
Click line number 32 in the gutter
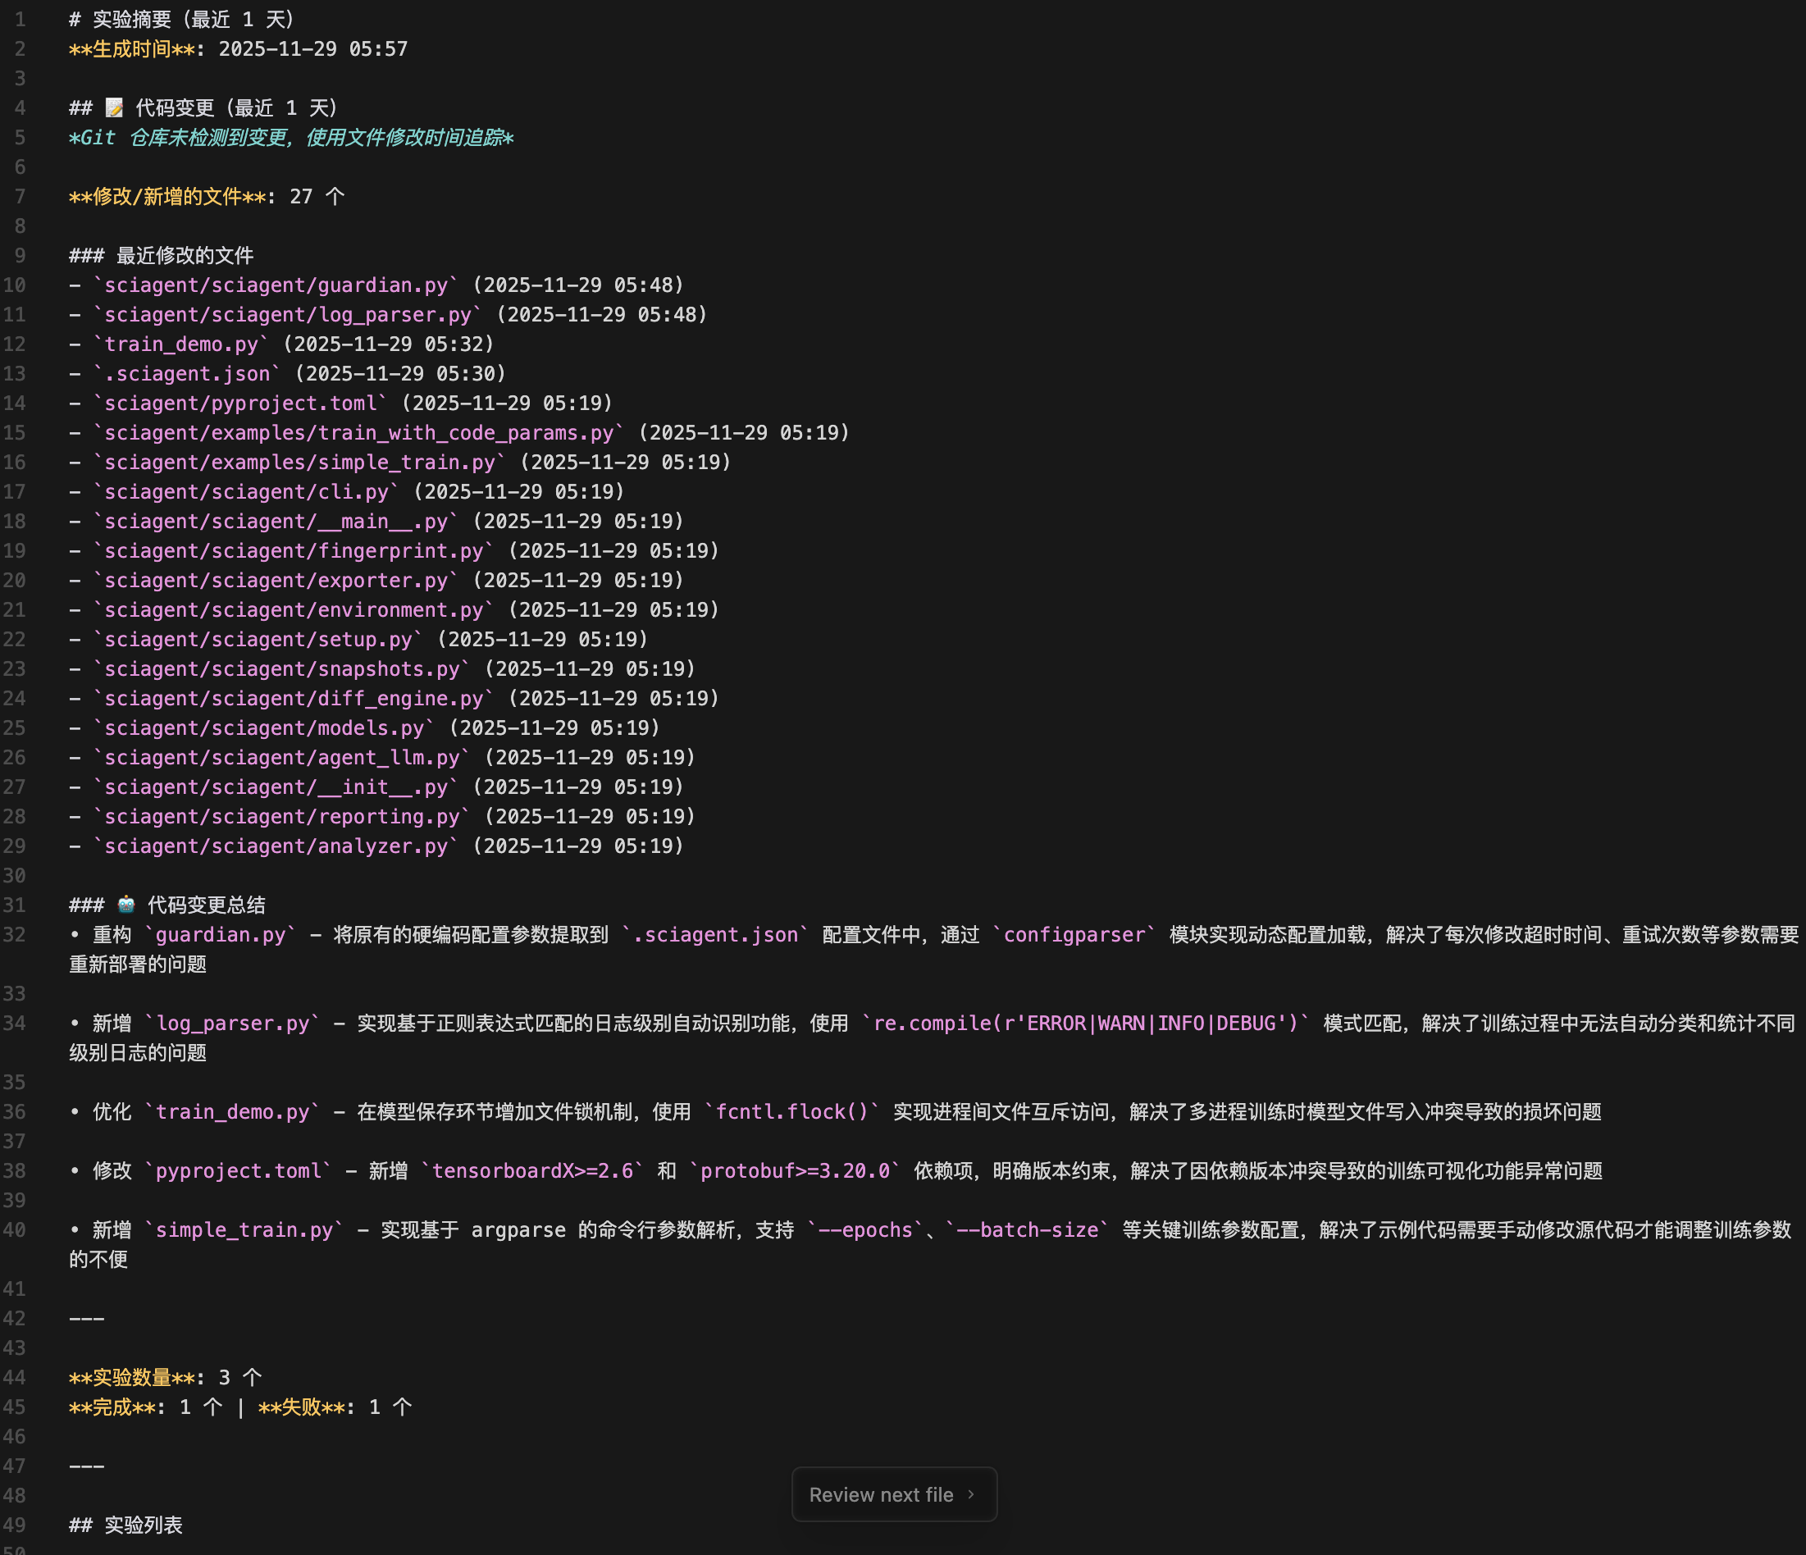pos(14,934)
